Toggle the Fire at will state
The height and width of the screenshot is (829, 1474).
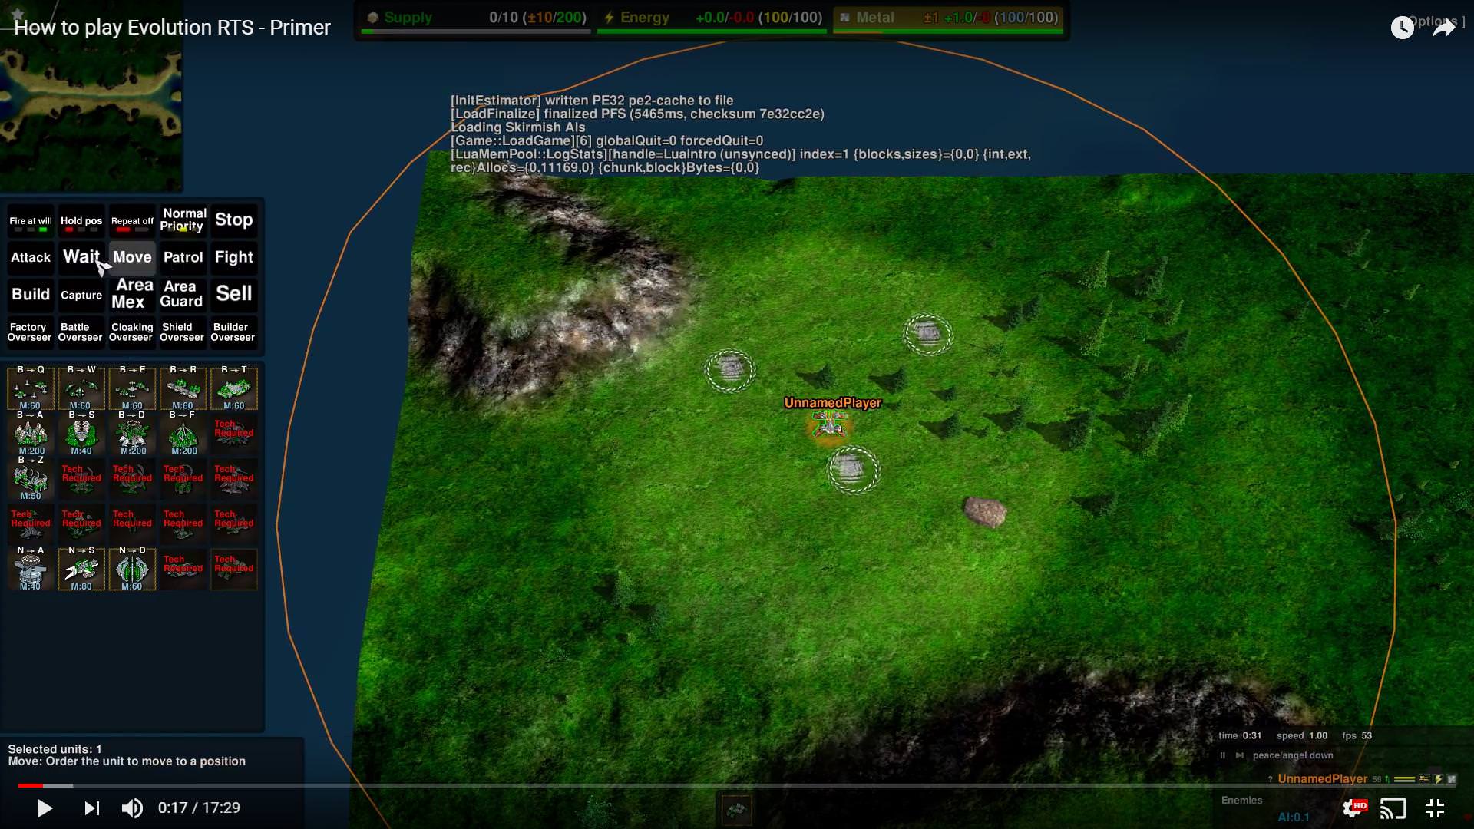(31, 221)
